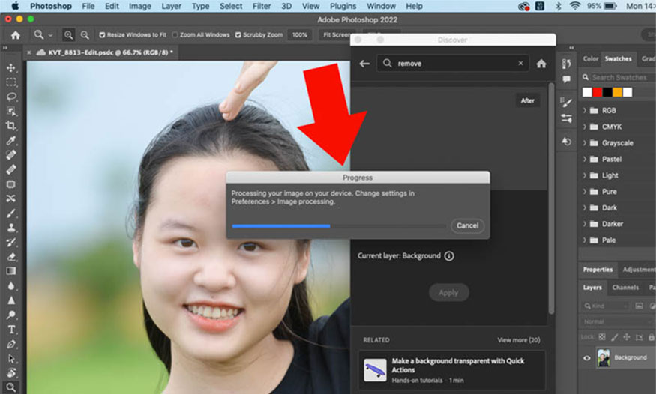Go to Discover panel home
The width and height of the screenshot is (656, 394).
point(541,64)
